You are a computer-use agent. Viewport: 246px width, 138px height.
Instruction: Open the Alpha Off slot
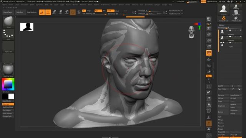[x=8, y=47]
